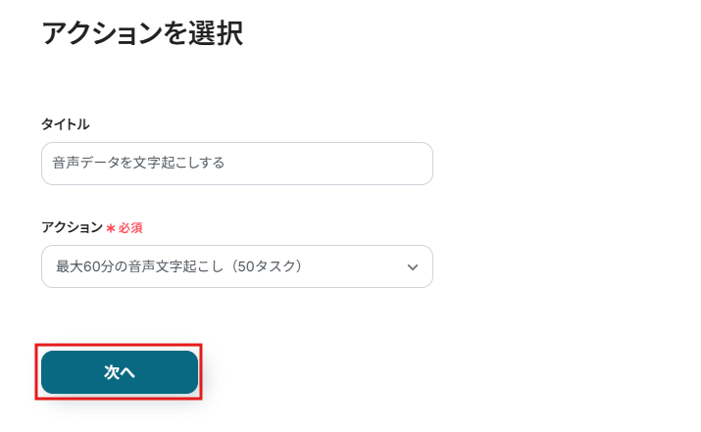
Task: Click the 音声データを文字起こしする text in the title field
Action: pyautogui.click(x=138, y=164)
